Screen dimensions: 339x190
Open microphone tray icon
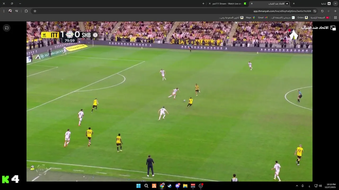click(303, 186)
